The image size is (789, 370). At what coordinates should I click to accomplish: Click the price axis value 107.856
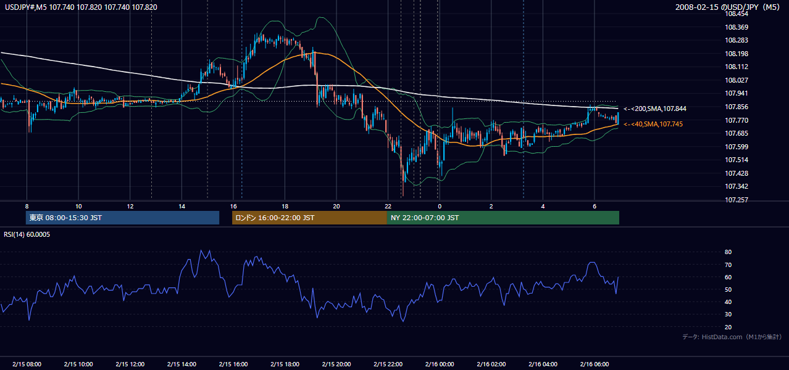tap(737, 107)
